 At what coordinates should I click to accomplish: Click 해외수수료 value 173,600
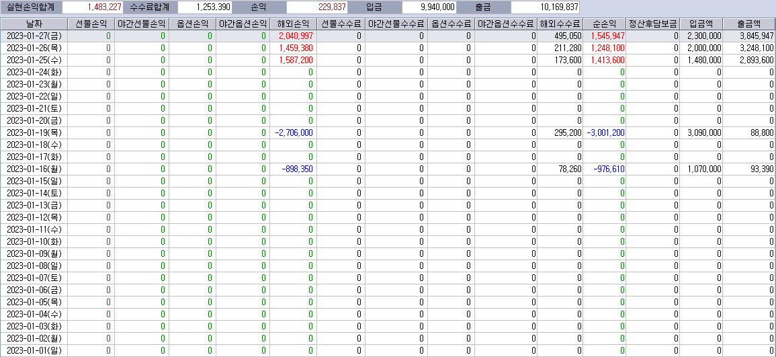(x=568, y=60)
